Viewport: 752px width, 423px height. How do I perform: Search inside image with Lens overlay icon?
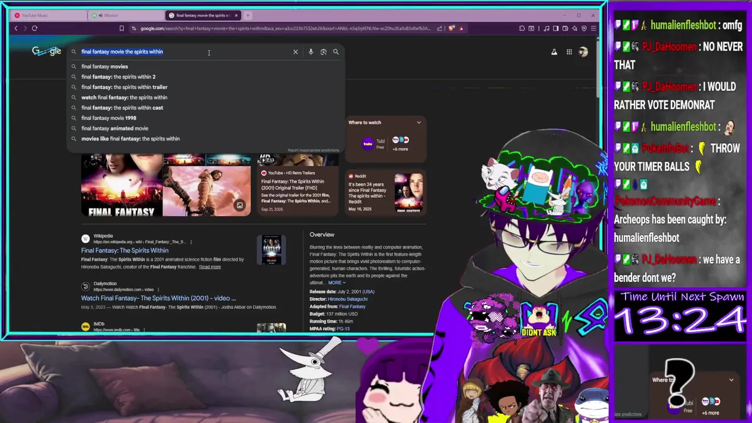[240, 205]
